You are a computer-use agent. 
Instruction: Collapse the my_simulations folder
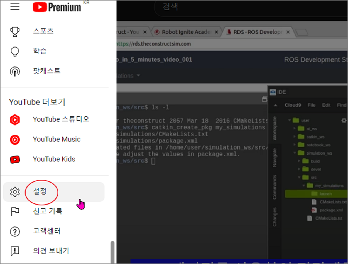304,186
